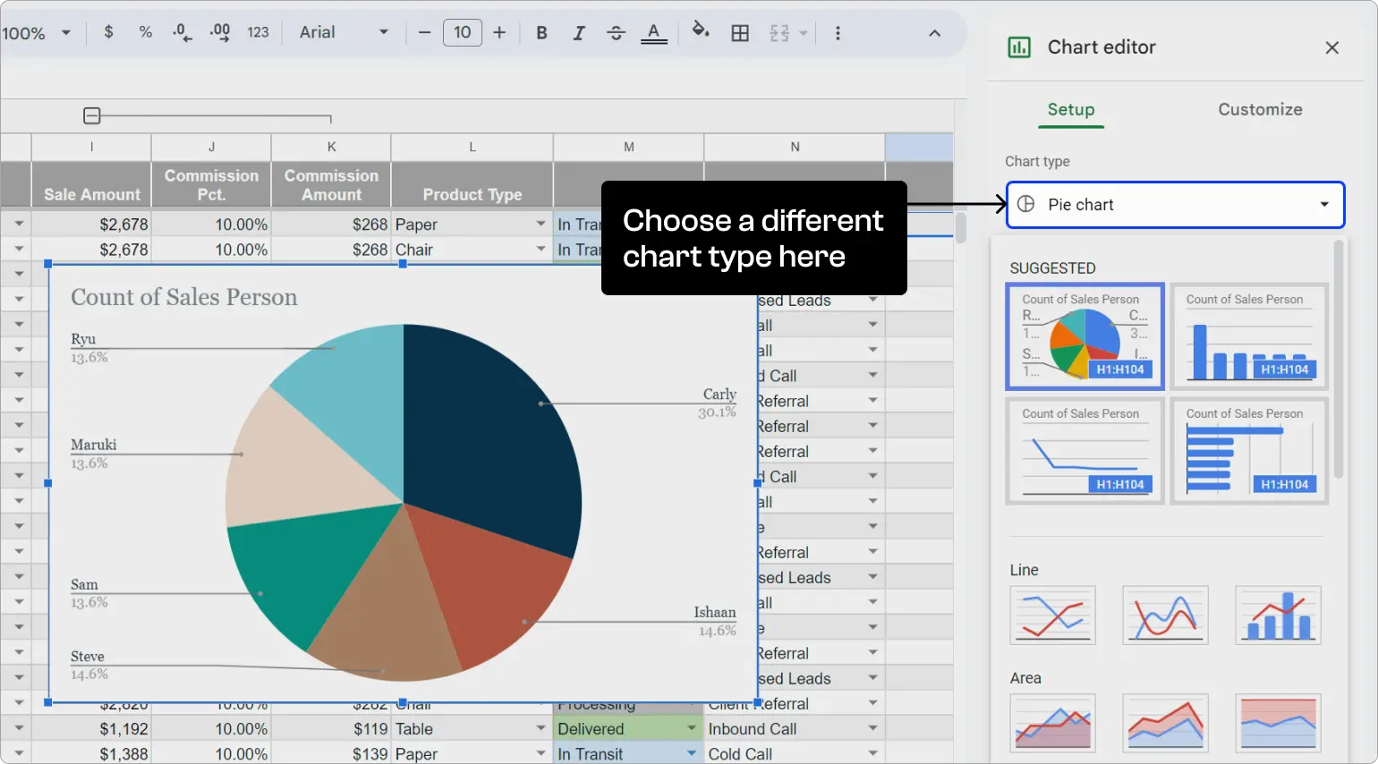Open the Chart type dropdown
Image resolution: width=1378 pixels, height=764 pixels.
point(1175,205)
